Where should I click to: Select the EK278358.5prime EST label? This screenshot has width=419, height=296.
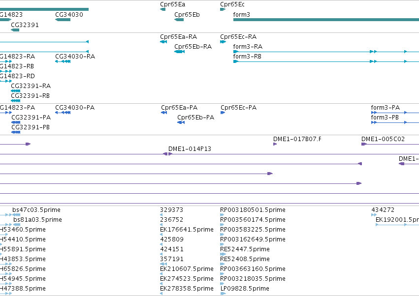click(x=187, y=289)
